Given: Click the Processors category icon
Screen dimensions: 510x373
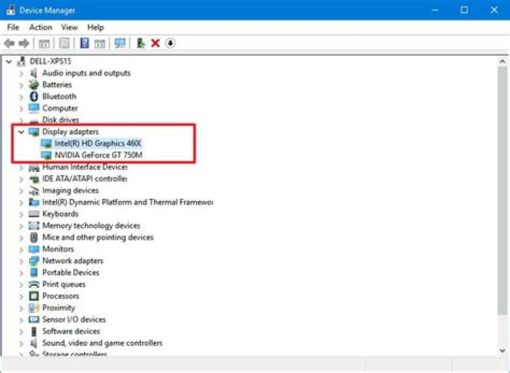Looking at the screenshot, I should pos(34,296).
